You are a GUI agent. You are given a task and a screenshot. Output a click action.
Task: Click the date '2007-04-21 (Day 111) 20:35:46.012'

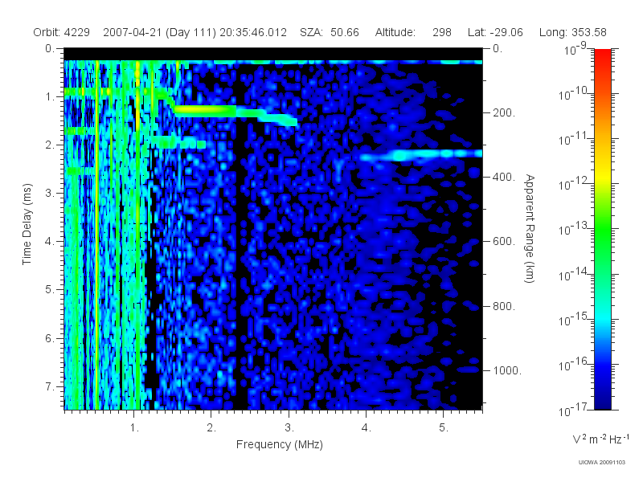[195, 32]
